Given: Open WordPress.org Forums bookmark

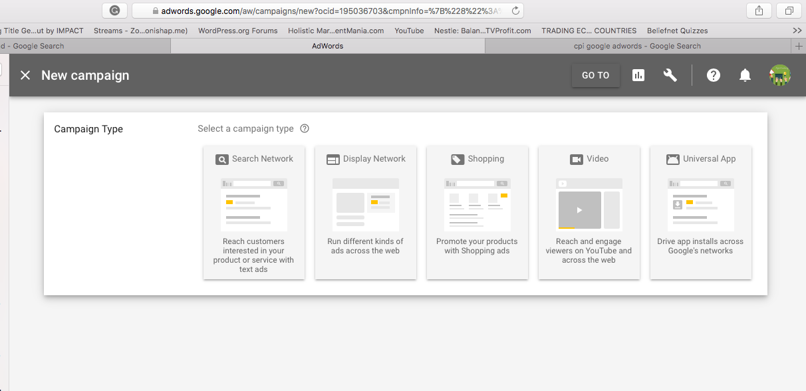Looking at the screenshot, I should click(238, 31).
